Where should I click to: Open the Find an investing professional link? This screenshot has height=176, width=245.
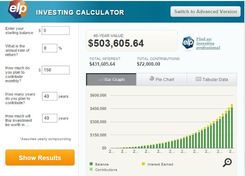click(208, 43)
